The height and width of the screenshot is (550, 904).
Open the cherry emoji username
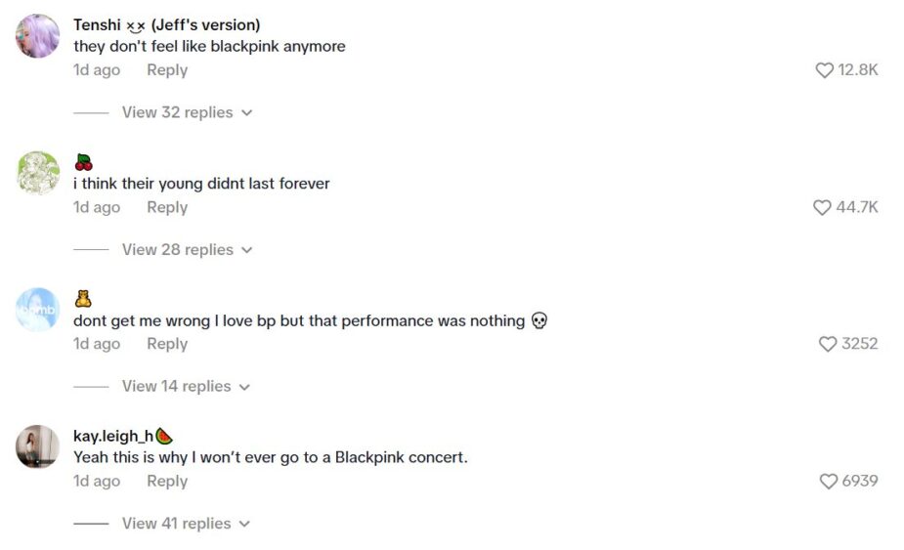click(83, 162)
